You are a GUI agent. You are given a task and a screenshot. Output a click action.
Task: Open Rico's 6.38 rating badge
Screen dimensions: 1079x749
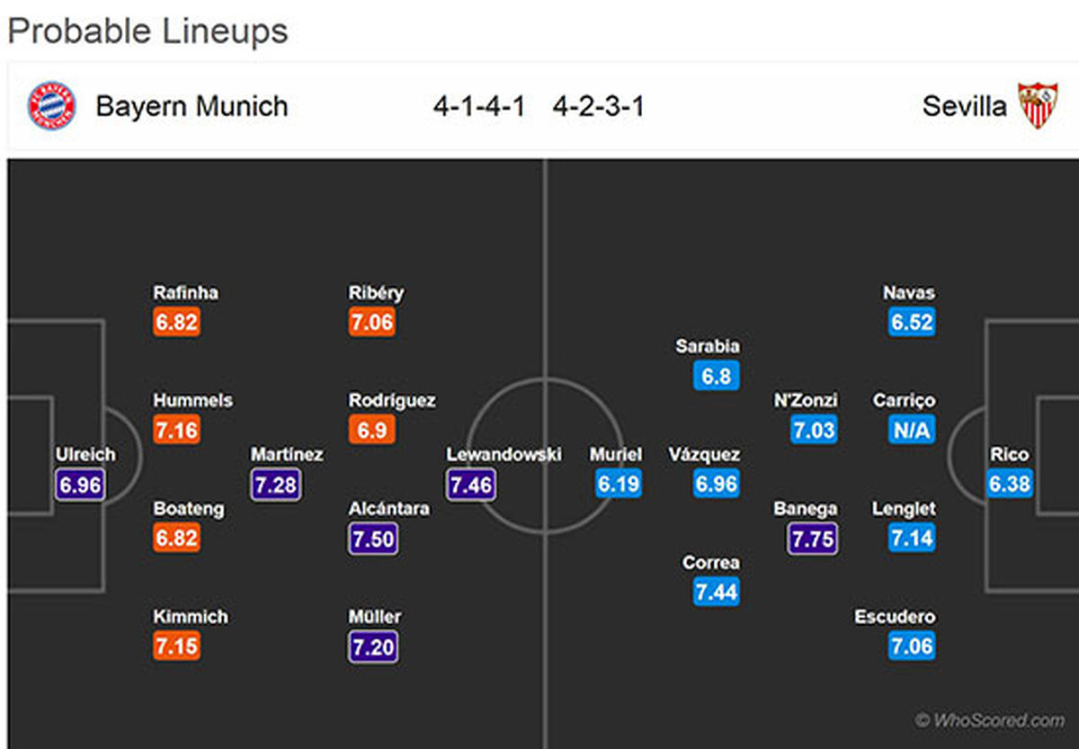click(1009, 485)
